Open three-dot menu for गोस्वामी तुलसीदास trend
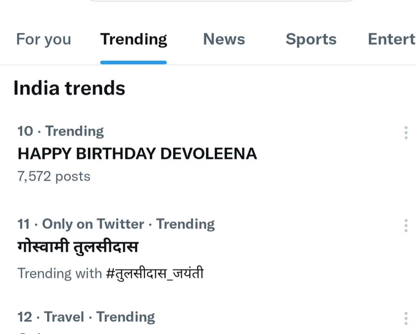This screenshot has width=416, height=334. click(x=406, y=226)
